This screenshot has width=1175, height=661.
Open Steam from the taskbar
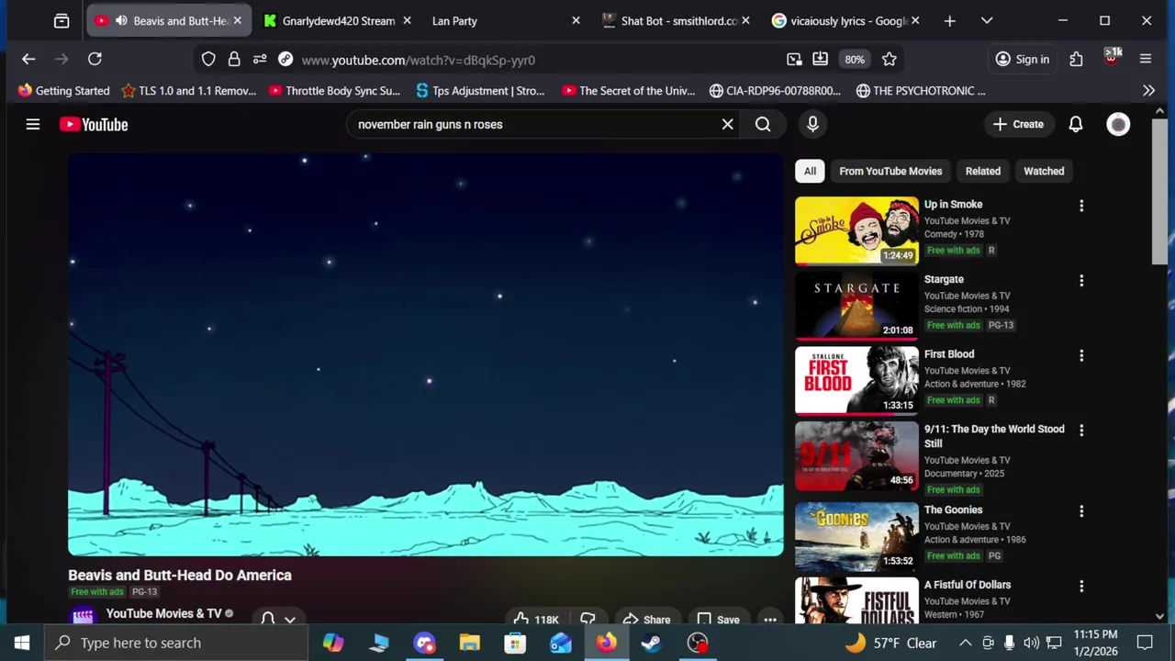(652, 643)
